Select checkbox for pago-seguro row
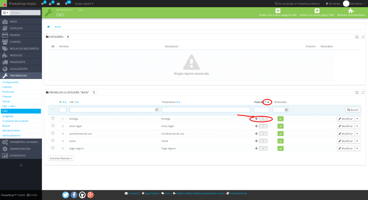The image size is (368, 200). [x=53, y=148]
